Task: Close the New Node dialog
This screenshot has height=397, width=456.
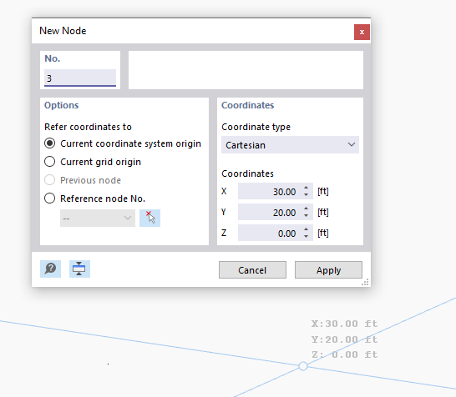Action: pyautogui.click(x=362, y=32)
